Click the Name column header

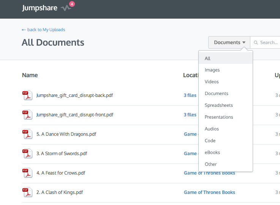[30, 75]
